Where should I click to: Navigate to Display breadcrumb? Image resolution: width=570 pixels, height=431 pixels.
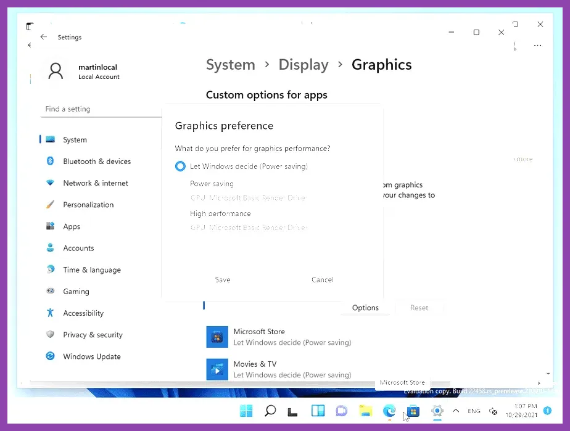[304, 65]
